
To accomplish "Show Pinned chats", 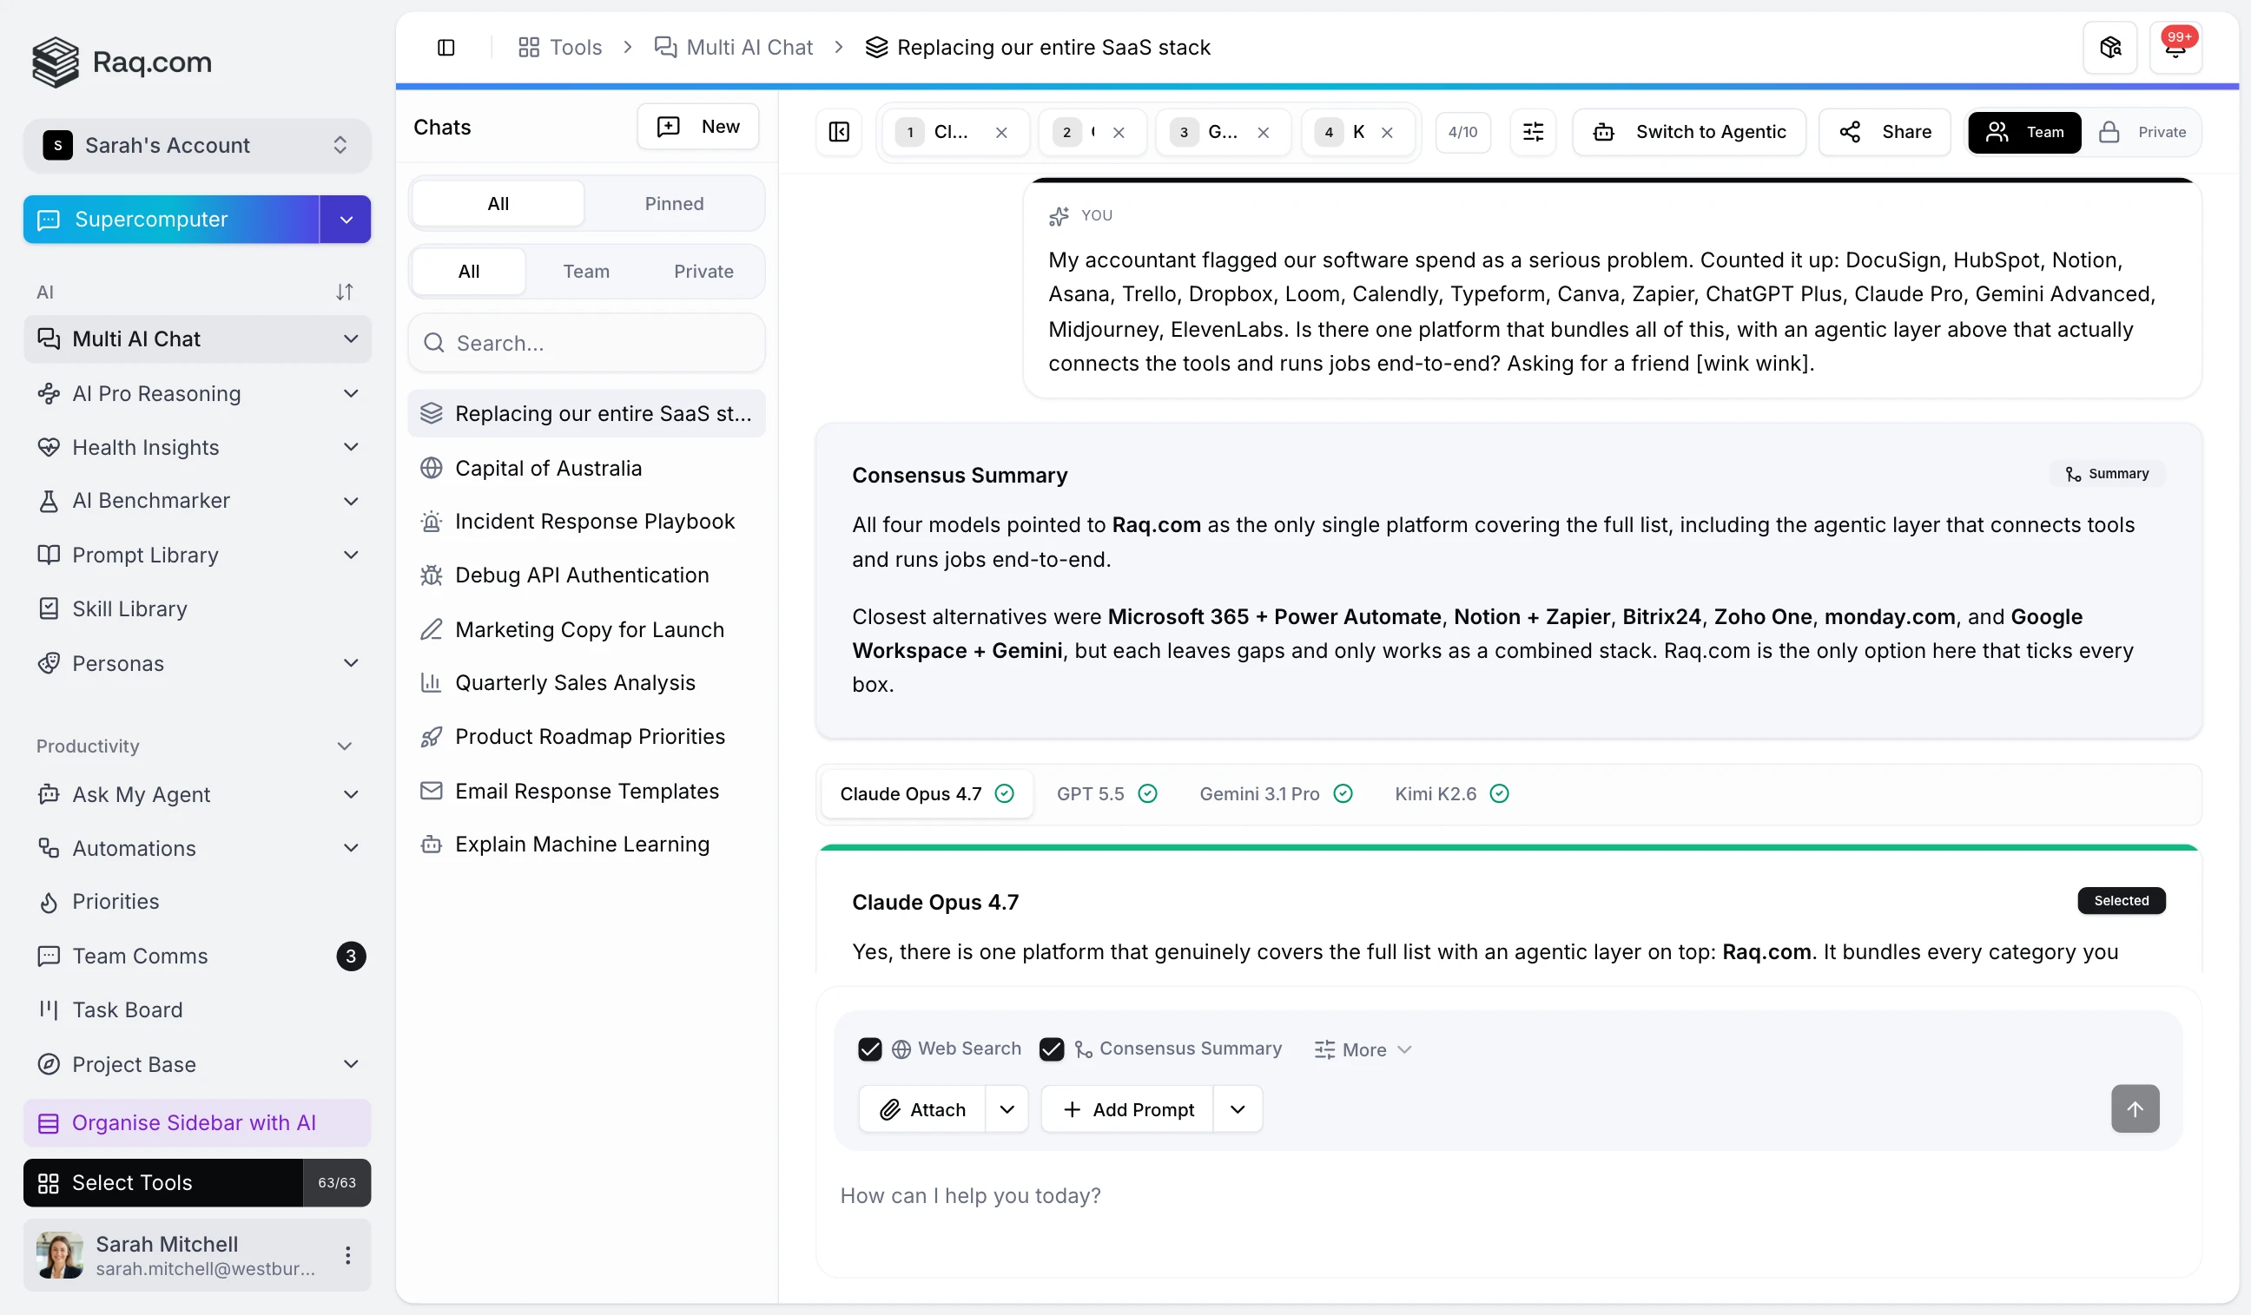I will click(675, 204).
